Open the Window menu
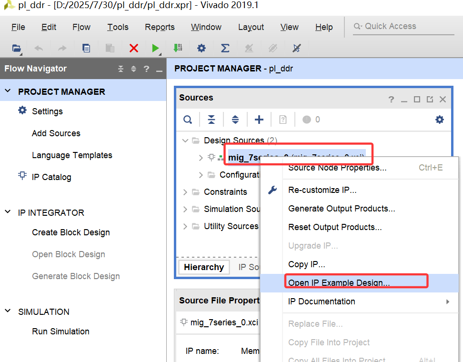 [206, 27]
